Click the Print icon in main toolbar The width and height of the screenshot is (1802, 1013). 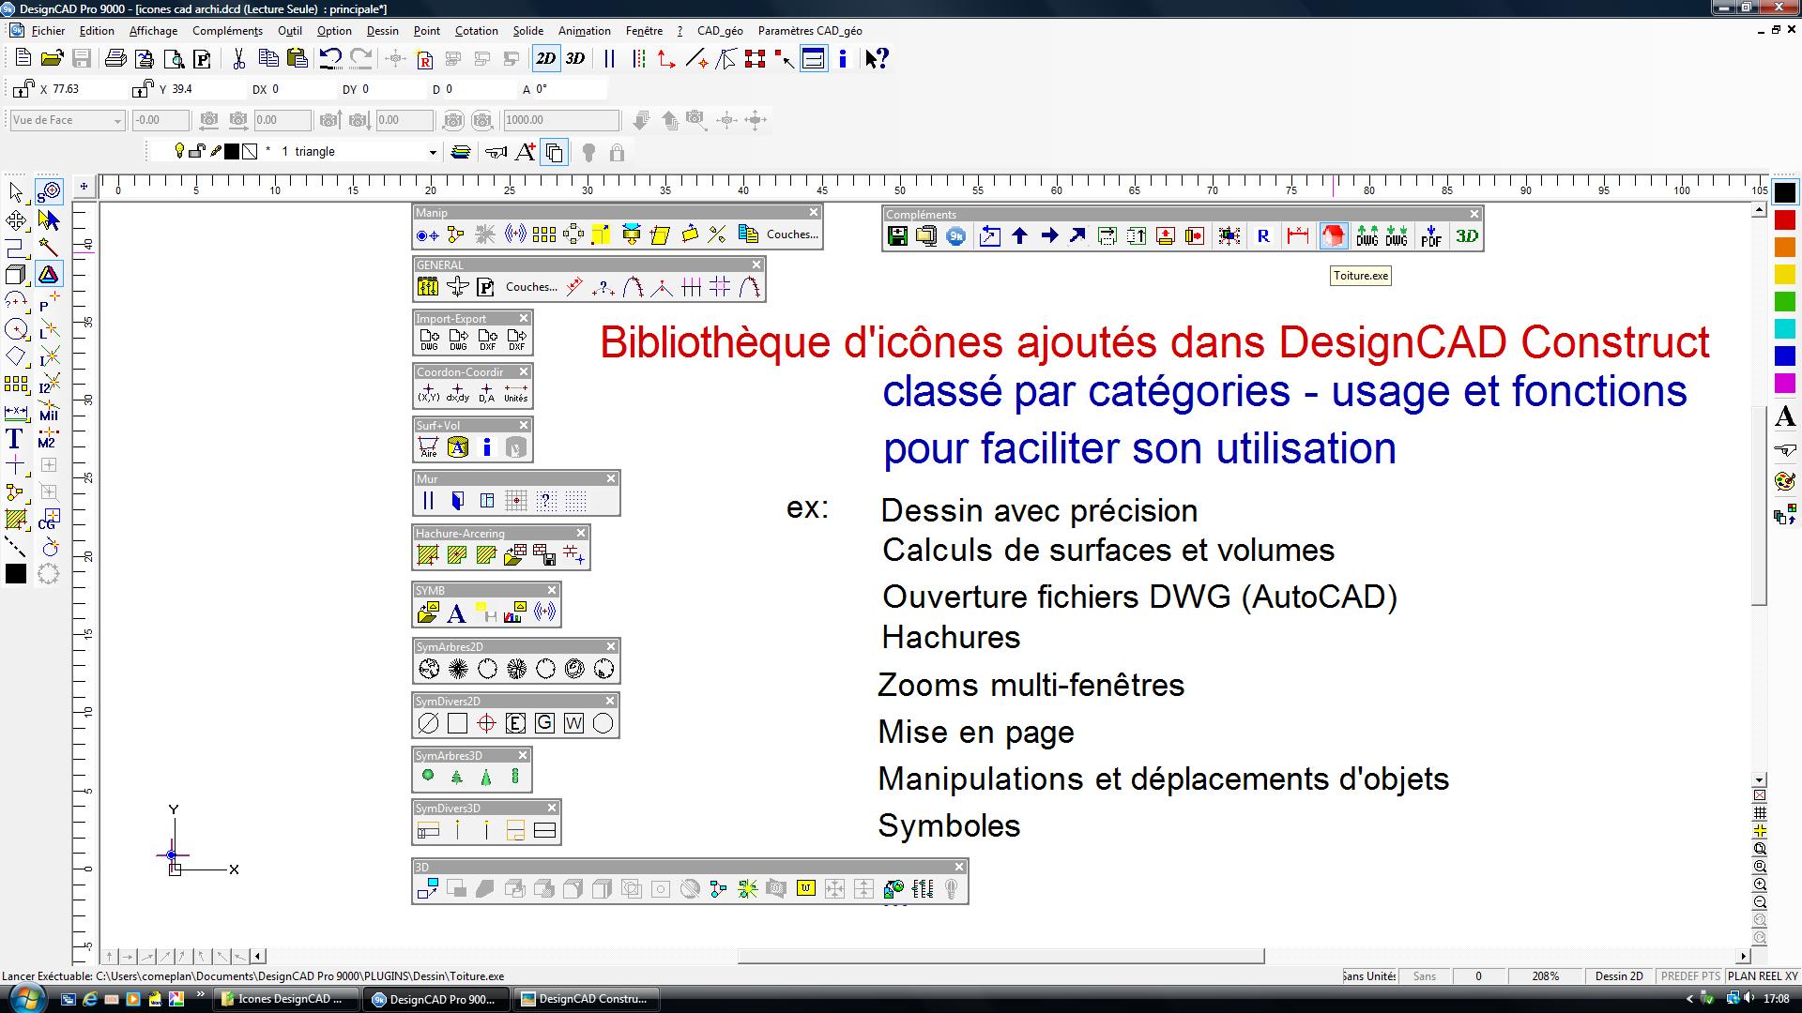click(115, 58)
